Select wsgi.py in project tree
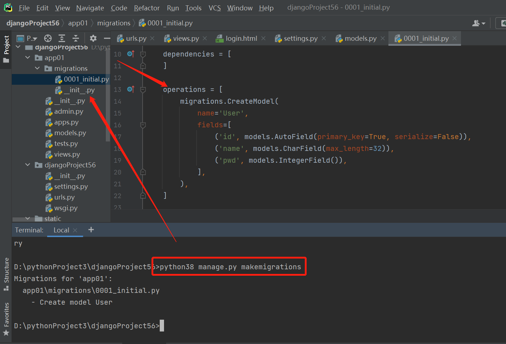This screenshot has width=506, height=344. (61, 208)
